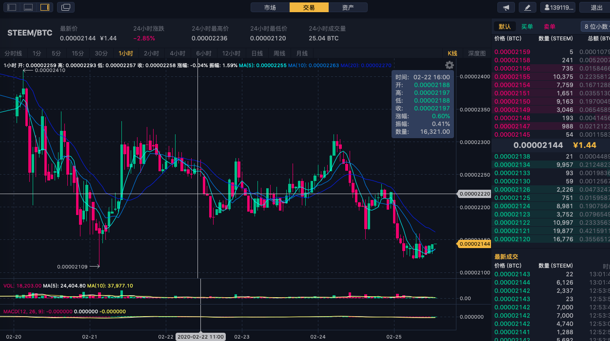
Task: Select 30分 chart interval
Action: 101,54
